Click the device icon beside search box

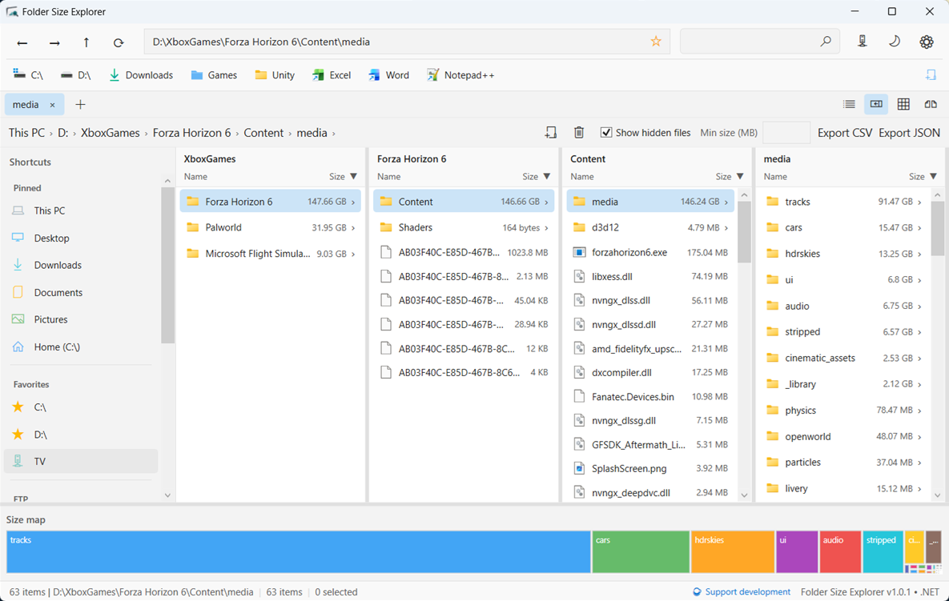click(862, 42)
